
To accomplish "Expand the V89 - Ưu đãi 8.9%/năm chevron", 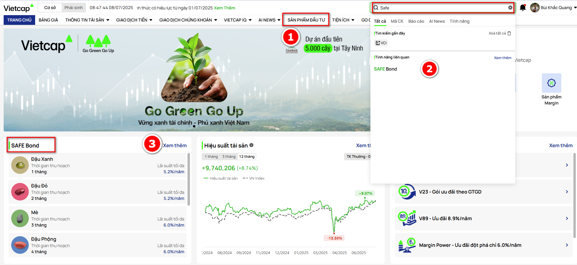I will [x=567, y=218].
